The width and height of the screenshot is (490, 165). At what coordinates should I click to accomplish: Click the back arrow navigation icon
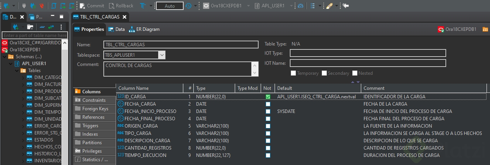pyautogui.click(x=345, y=6)
